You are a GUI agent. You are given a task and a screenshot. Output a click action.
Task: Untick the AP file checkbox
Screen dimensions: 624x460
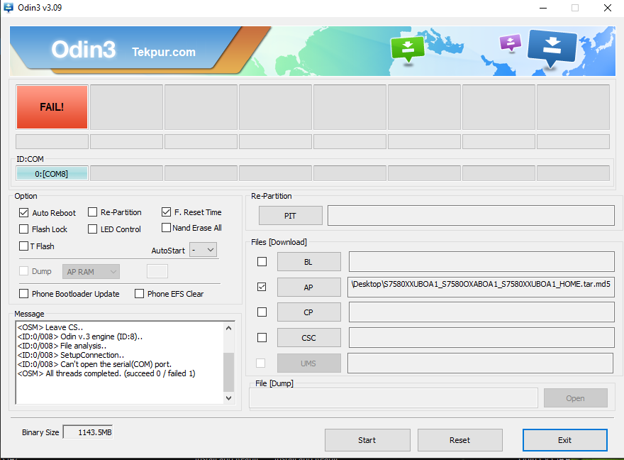(x=262, y=287)
